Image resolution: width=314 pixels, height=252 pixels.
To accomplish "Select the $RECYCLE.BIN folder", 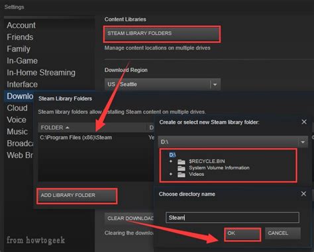I will tap(207, 161).
